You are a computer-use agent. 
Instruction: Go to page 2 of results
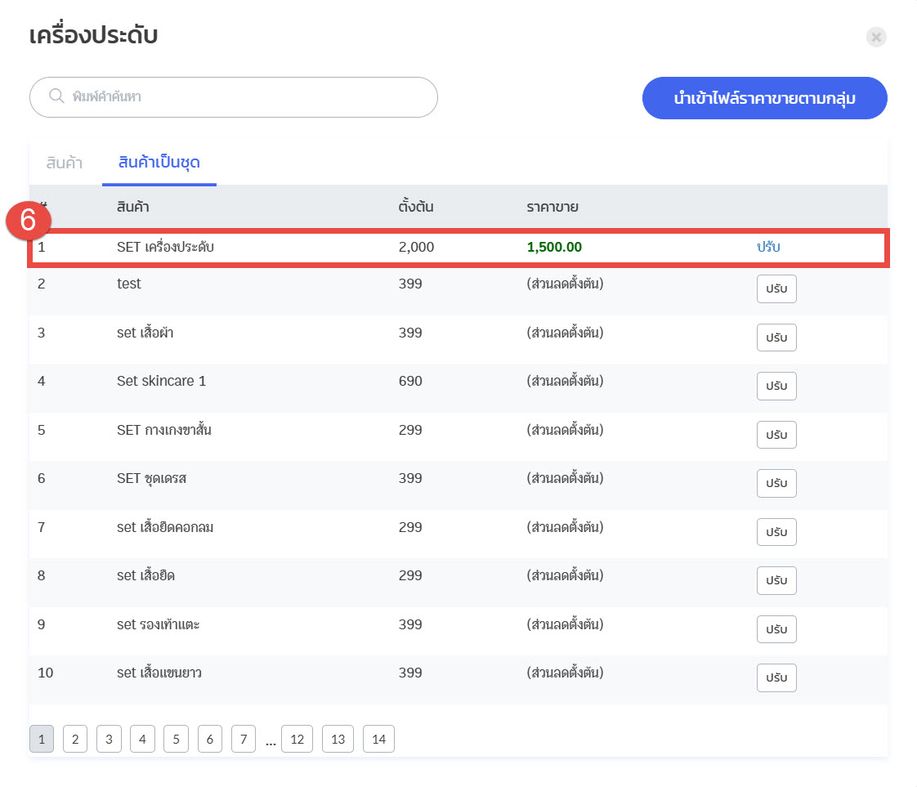pyautogui.click(x=75, y=740)
